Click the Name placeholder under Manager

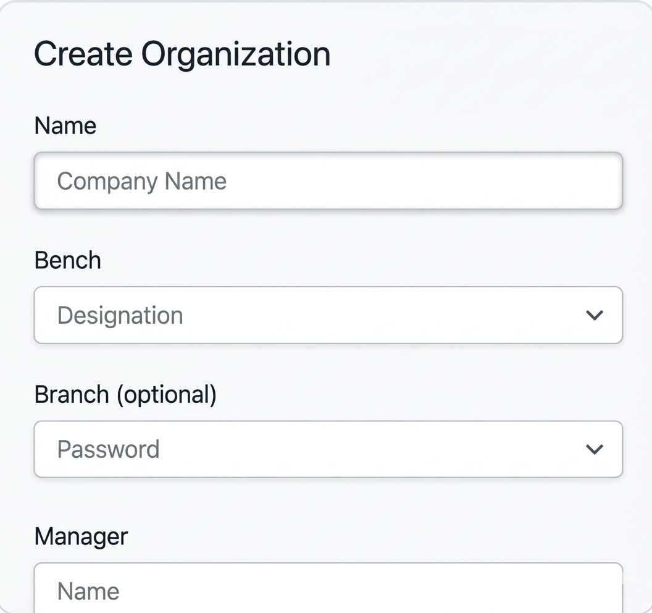(x=88, y=591)
